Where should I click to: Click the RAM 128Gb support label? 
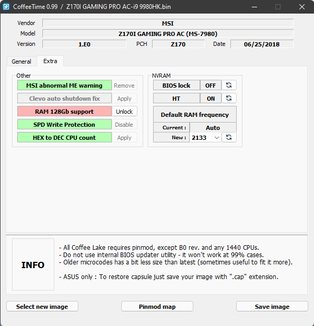coord(64,112)
